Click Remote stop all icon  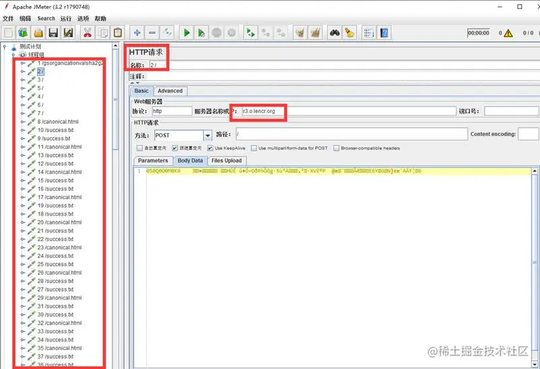pos(266,33)
